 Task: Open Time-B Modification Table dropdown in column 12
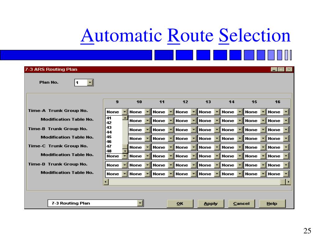click(x=194, y=139)
